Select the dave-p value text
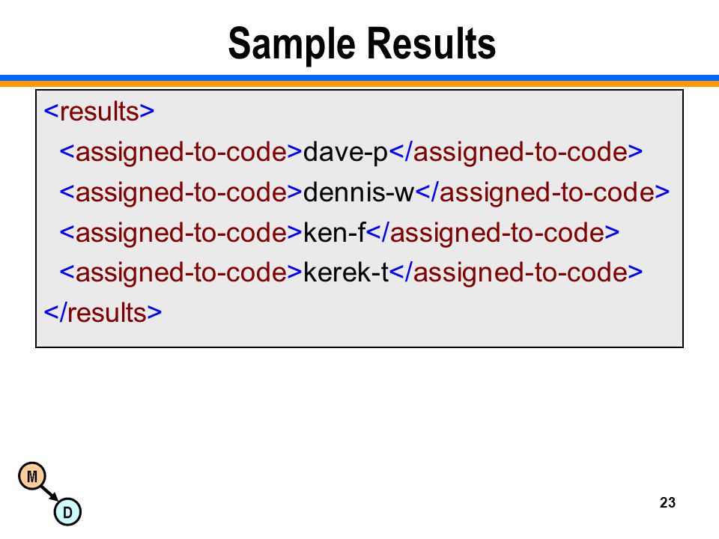 [345, 153]
